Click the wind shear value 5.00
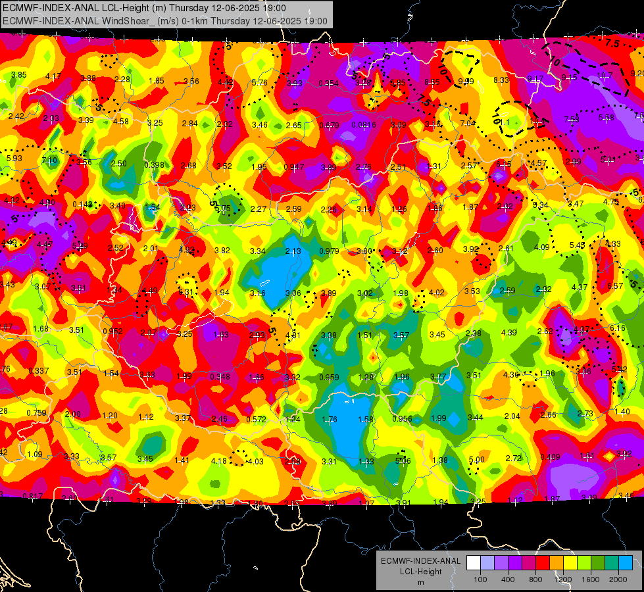 click(477, 460)
